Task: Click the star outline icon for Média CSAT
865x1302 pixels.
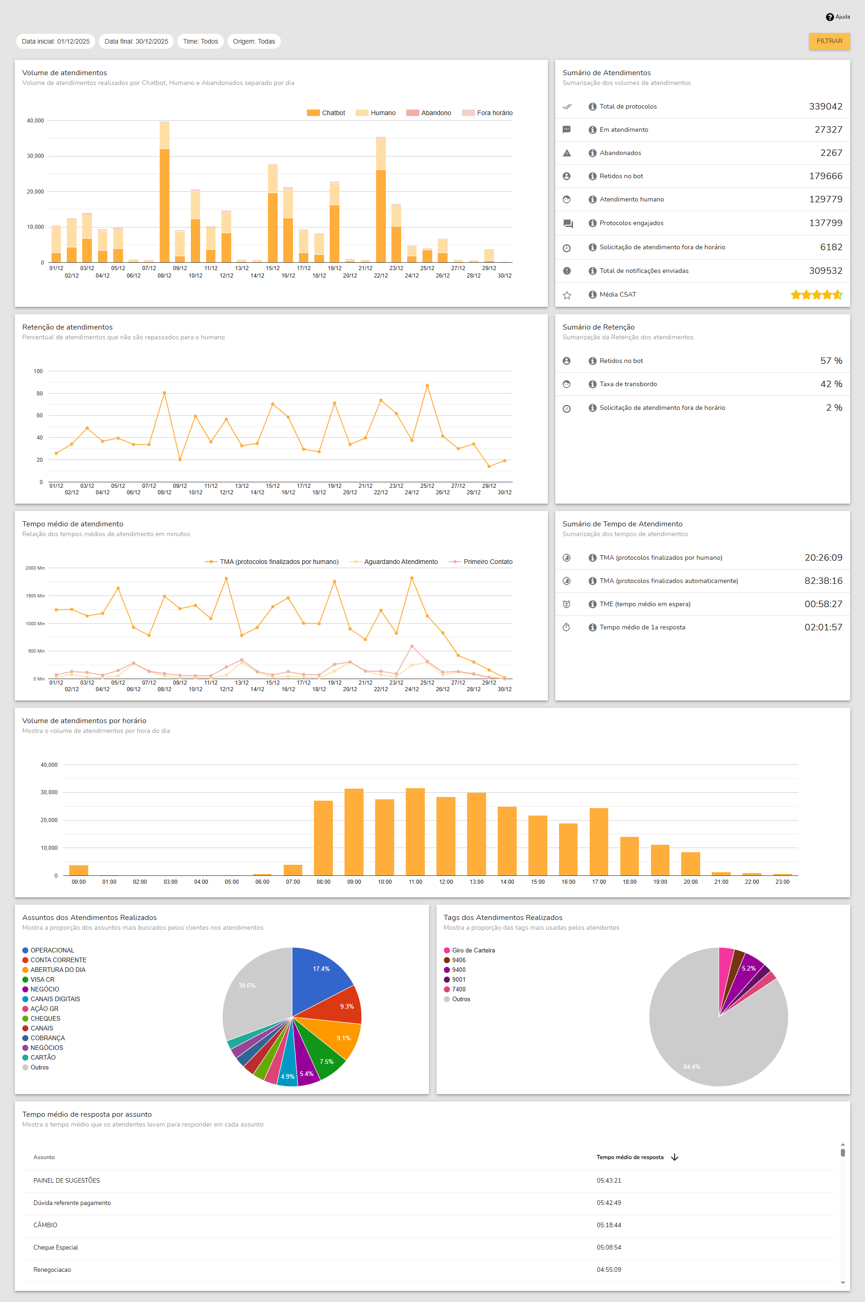Action: (566, 295)
